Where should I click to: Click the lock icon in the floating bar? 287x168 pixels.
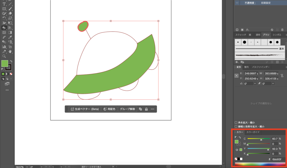(x=146, y=109)
